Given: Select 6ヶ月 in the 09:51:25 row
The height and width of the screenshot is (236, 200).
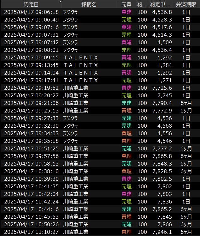Looking at the screenshot, I should [186, 148].
